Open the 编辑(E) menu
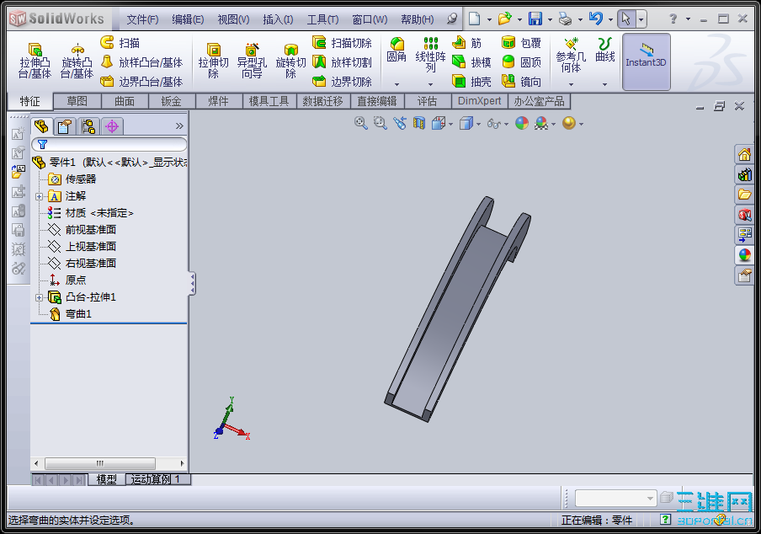The height and width of the screenshot is (534, 761). (x=188, y=19)
